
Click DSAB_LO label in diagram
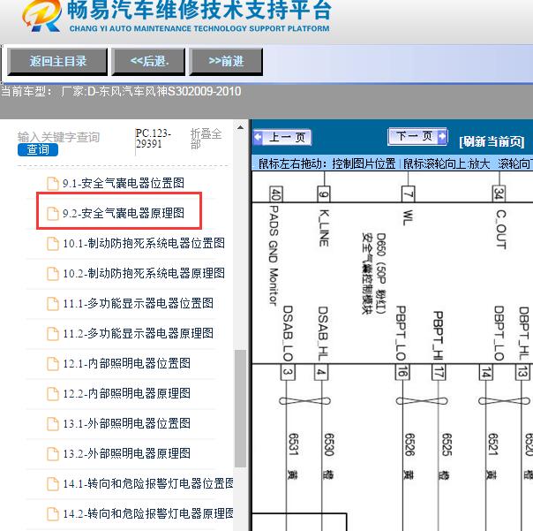tap(288, 333)
